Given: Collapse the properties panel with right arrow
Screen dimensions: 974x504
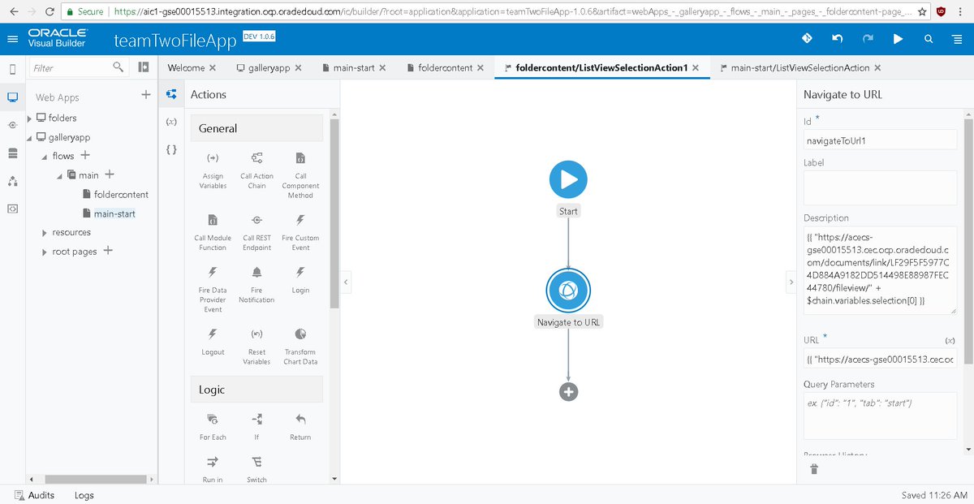Looking at the screenshot, I should [791, 282].
